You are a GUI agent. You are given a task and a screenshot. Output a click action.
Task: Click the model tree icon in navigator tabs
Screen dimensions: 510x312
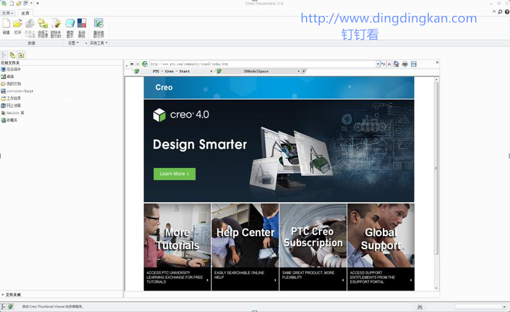4,55
